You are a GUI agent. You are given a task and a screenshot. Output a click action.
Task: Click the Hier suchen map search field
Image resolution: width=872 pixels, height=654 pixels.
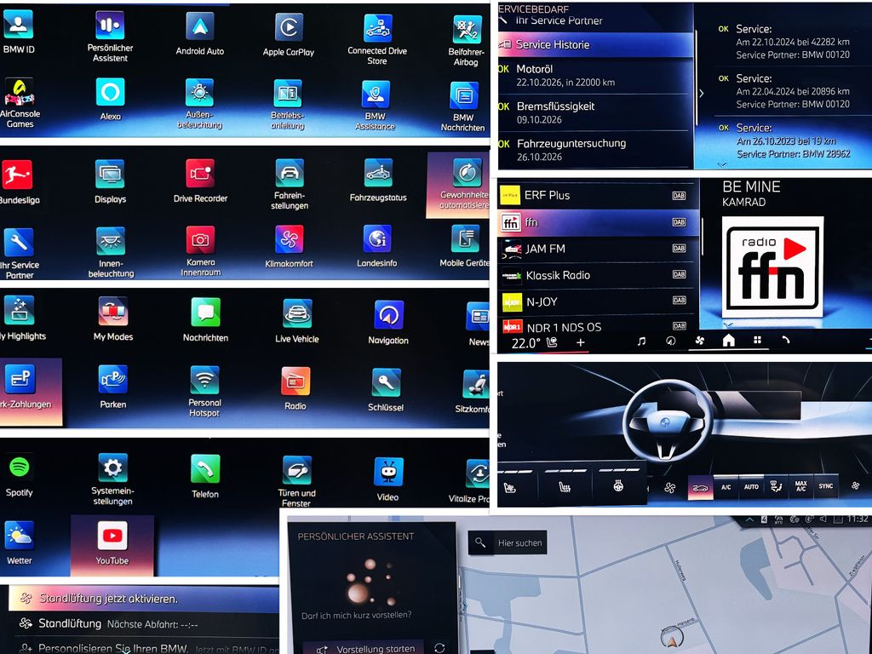pyautogui.click(x=508, y=542)
